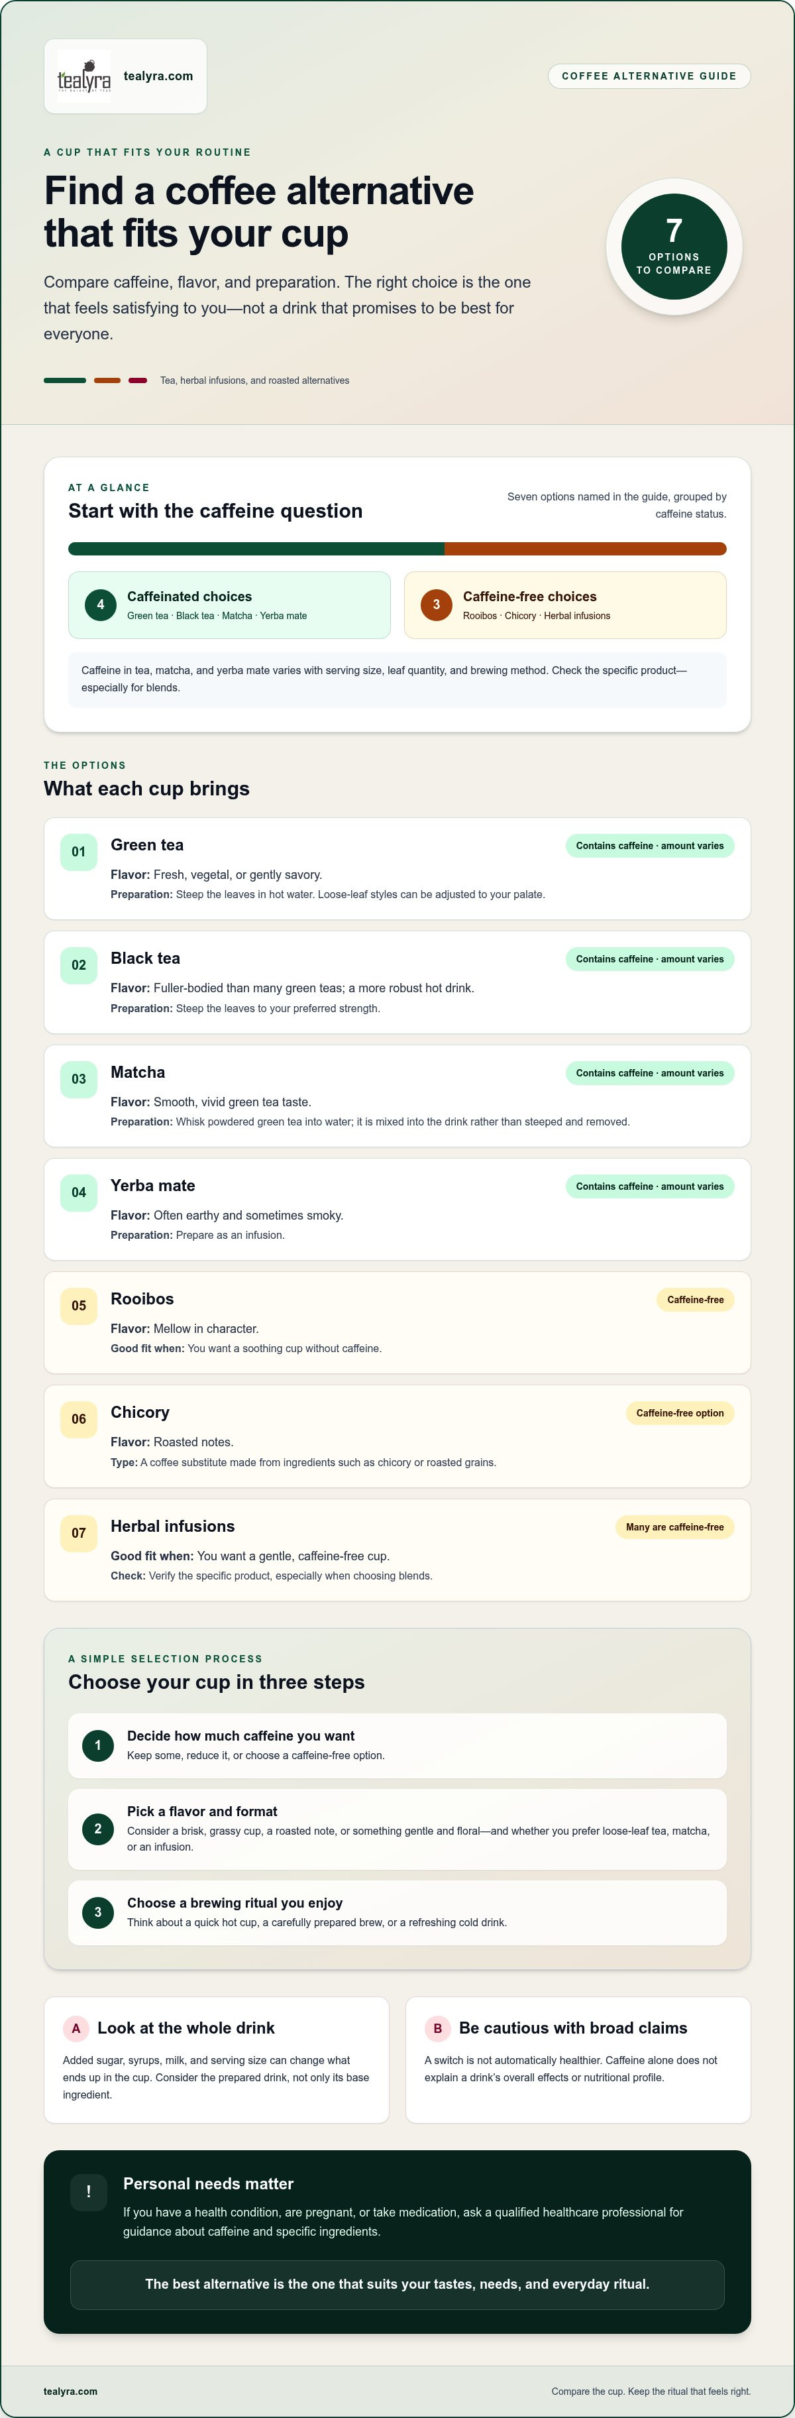This screenshot has width=795, height=2418.
Task: Select the Caffeinated choices summary box
Action: 229,604
